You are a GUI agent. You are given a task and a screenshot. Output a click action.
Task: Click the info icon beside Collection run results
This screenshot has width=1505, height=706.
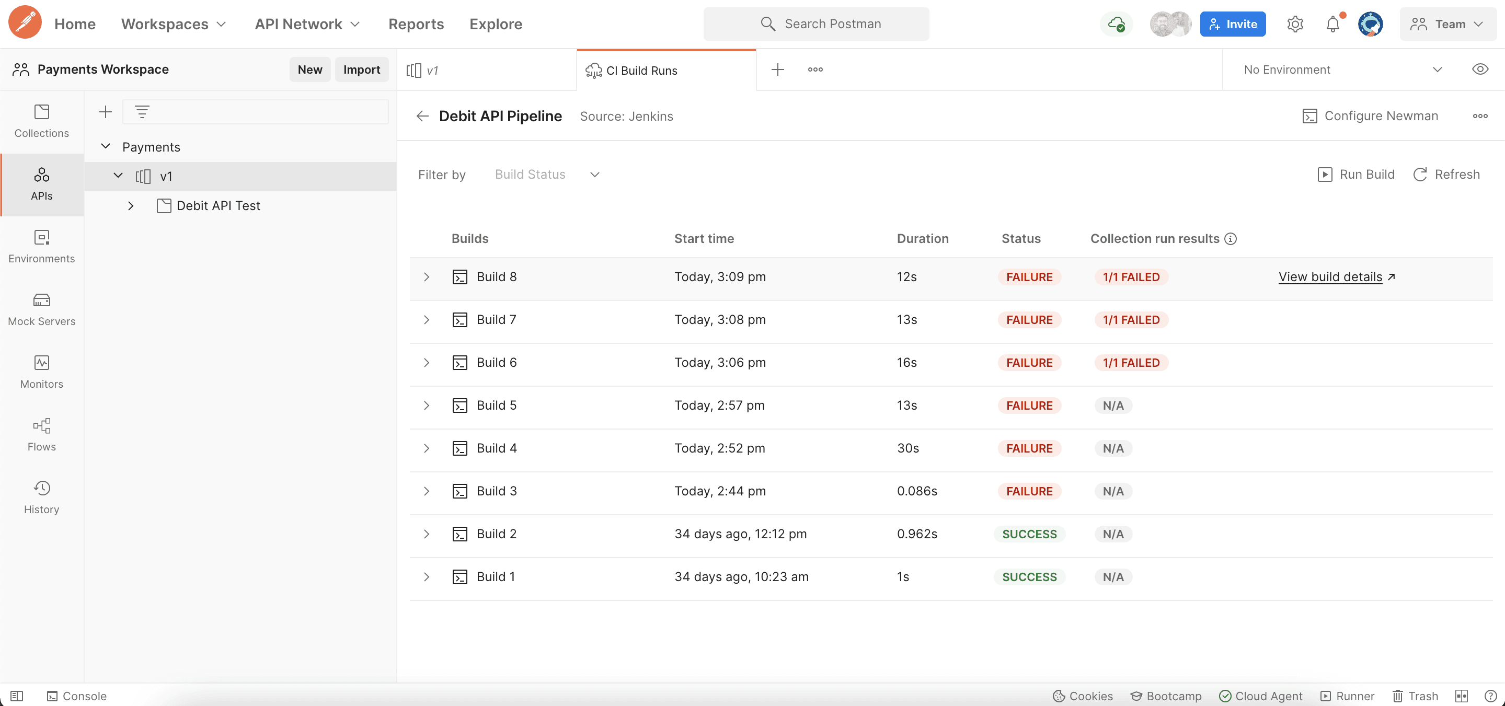(x=1231, y=238)
